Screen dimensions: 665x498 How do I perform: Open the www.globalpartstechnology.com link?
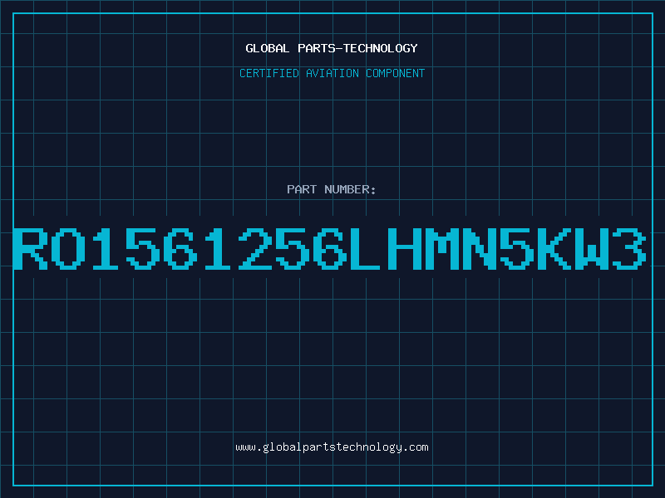pos(332,447)
